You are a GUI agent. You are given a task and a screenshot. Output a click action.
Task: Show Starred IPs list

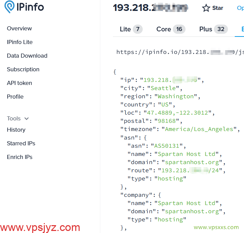(21, 144)
